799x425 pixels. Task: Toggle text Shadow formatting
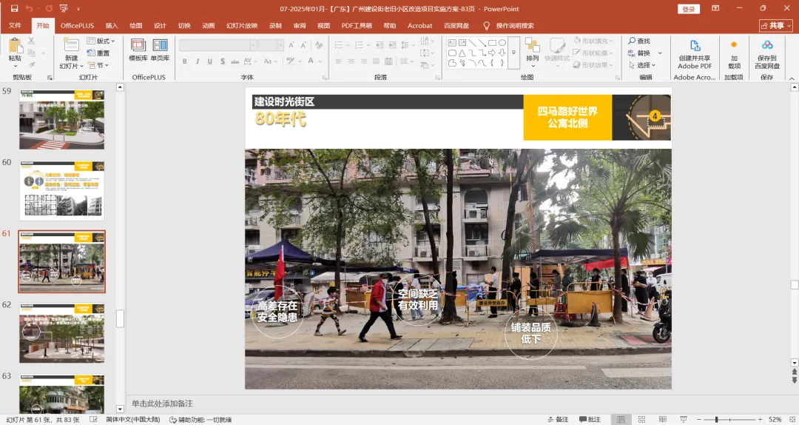point(223,61)
